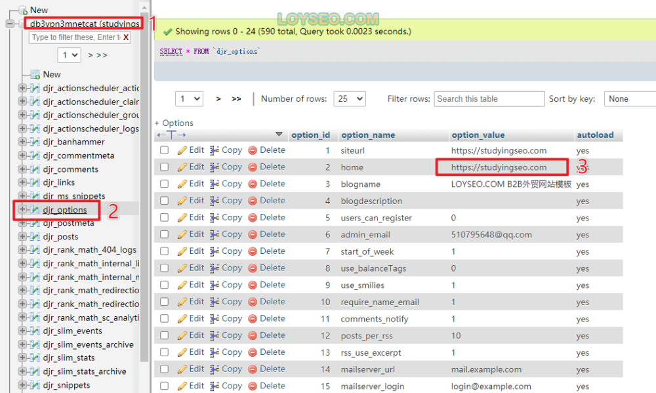This screenshot has height=393, width=656.
Task: Check the home row checkbox
Action: pos(165,167)
